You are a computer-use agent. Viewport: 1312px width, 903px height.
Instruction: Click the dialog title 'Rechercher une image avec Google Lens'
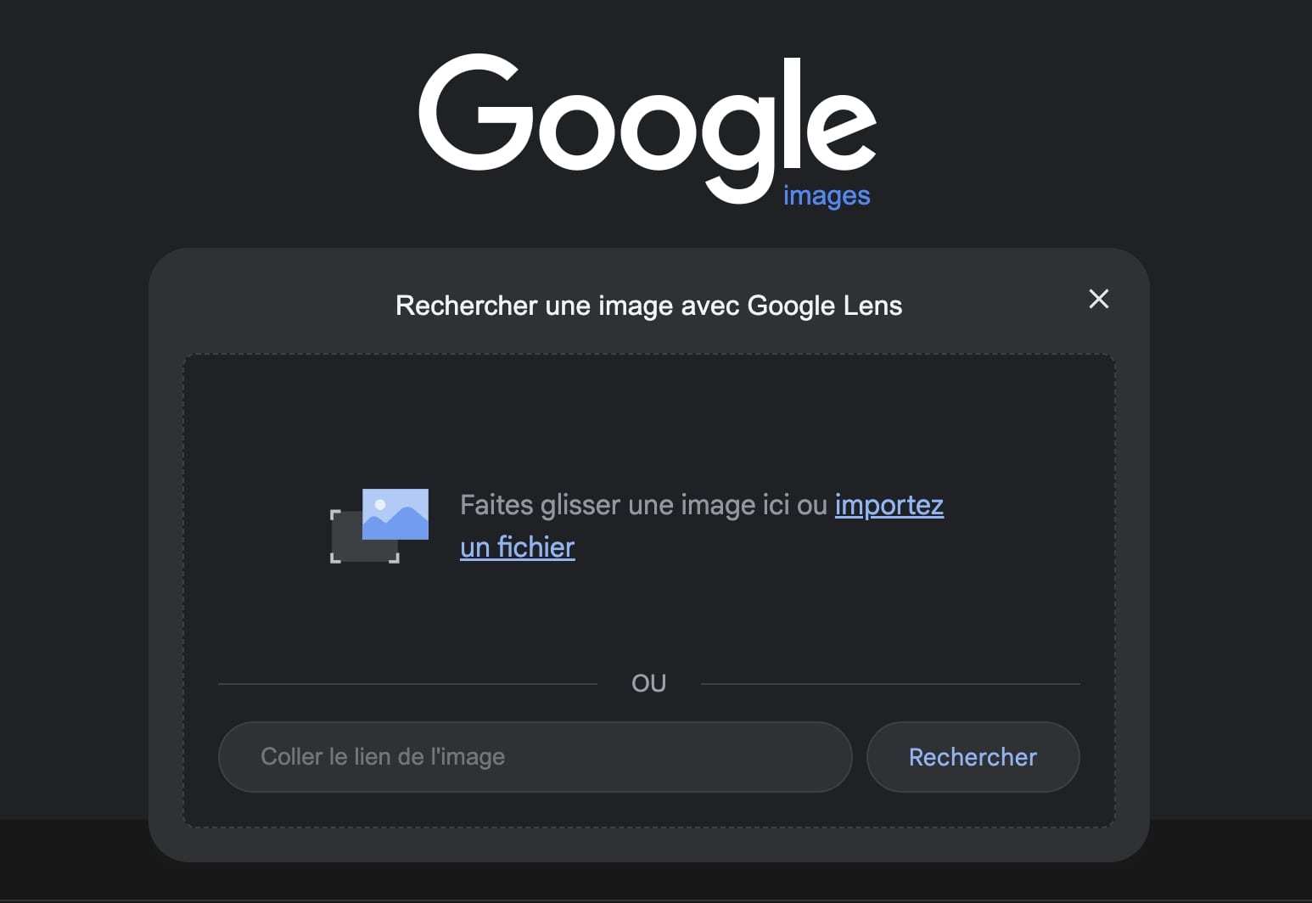point(648,306)
